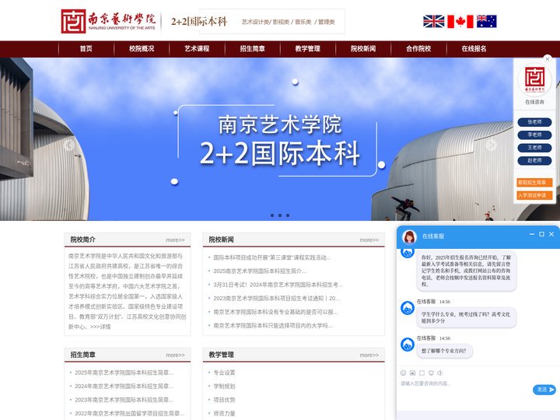Click the 发送 send button in chat
Viewport: 560px width, 420px height.
(x=544, y=390)
